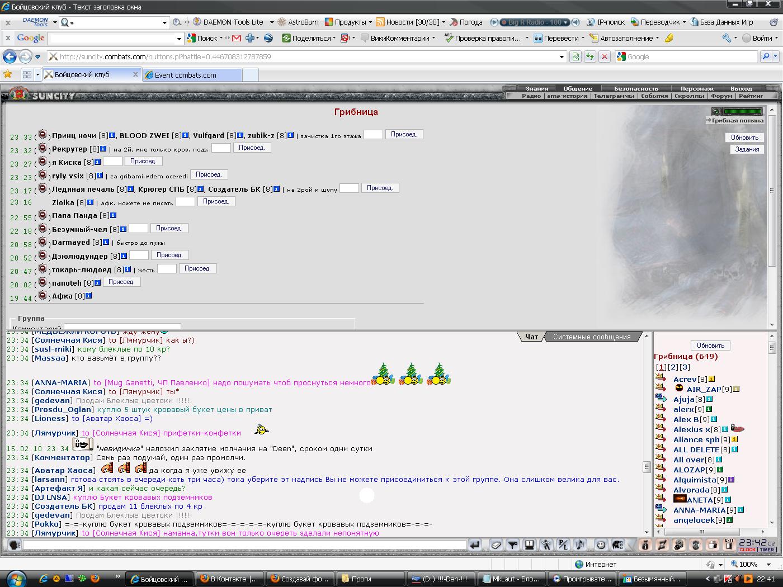
Task: Open the friends list people icon
Action: pyautogui.click(x=712, y=545)
